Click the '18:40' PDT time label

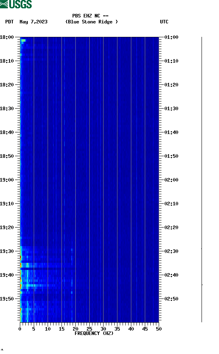pos(7,132)
